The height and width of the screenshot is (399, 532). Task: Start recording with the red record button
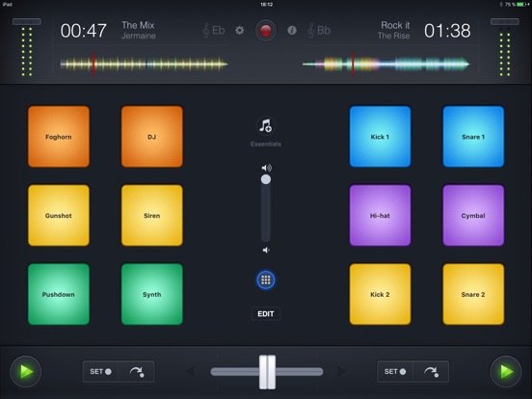tap(266, 31)
